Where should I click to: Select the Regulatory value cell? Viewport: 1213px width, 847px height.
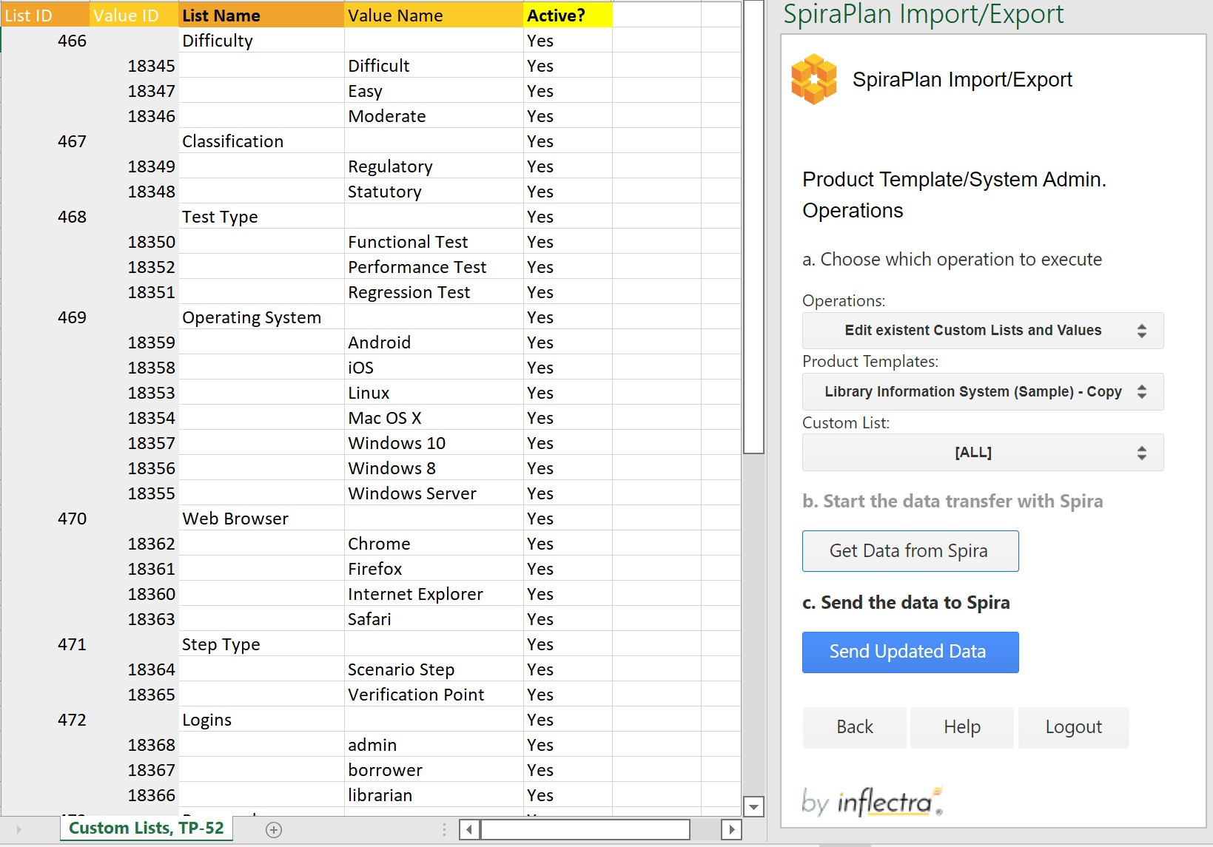tap(434, 166)
